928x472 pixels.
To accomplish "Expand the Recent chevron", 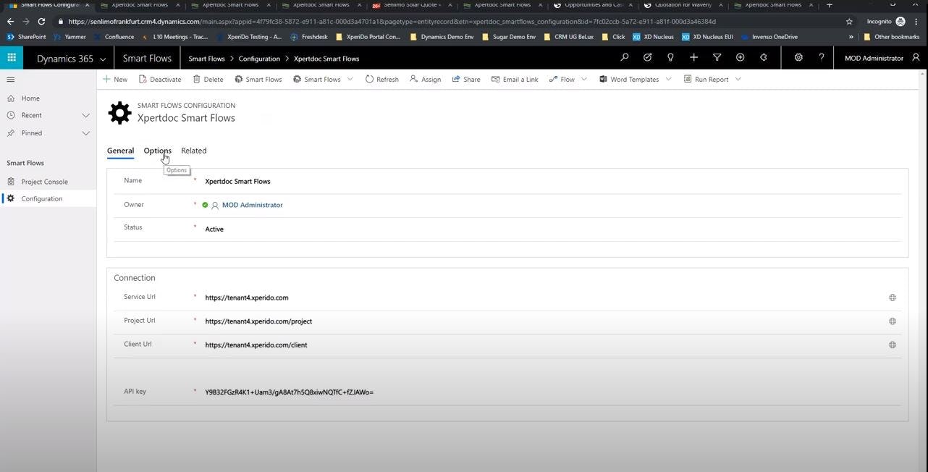I will click(x=85, y=115).
